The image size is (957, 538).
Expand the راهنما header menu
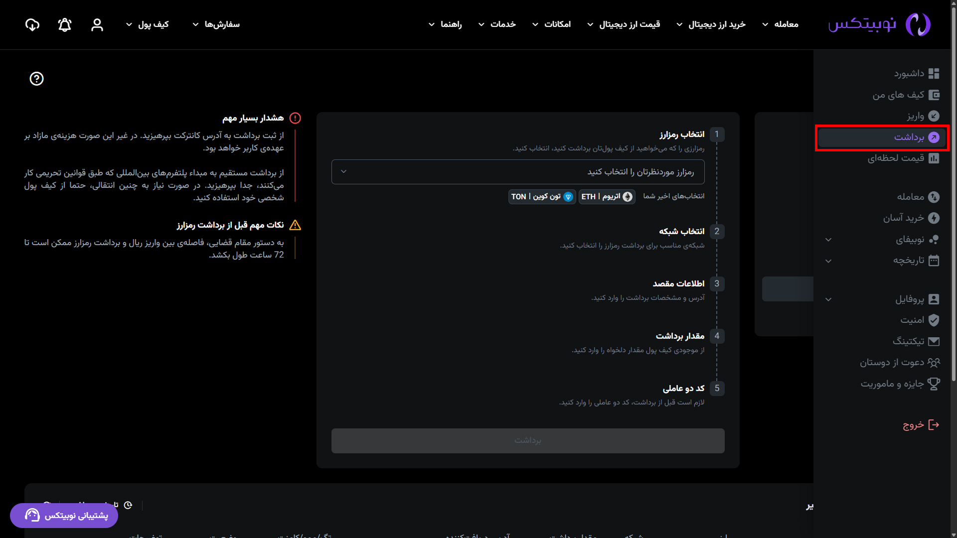tap(445, 24)
